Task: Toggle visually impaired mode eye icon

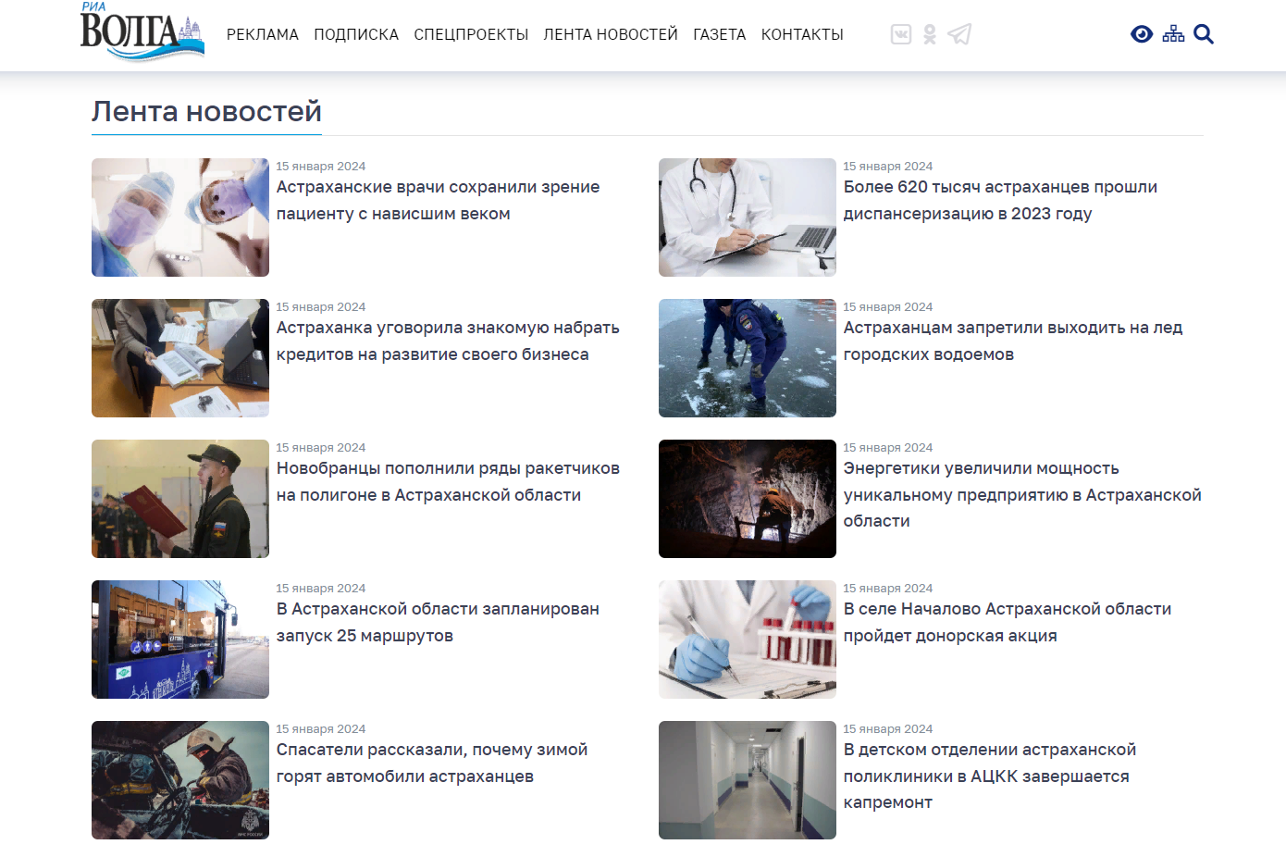Action: pos(1142,34)
